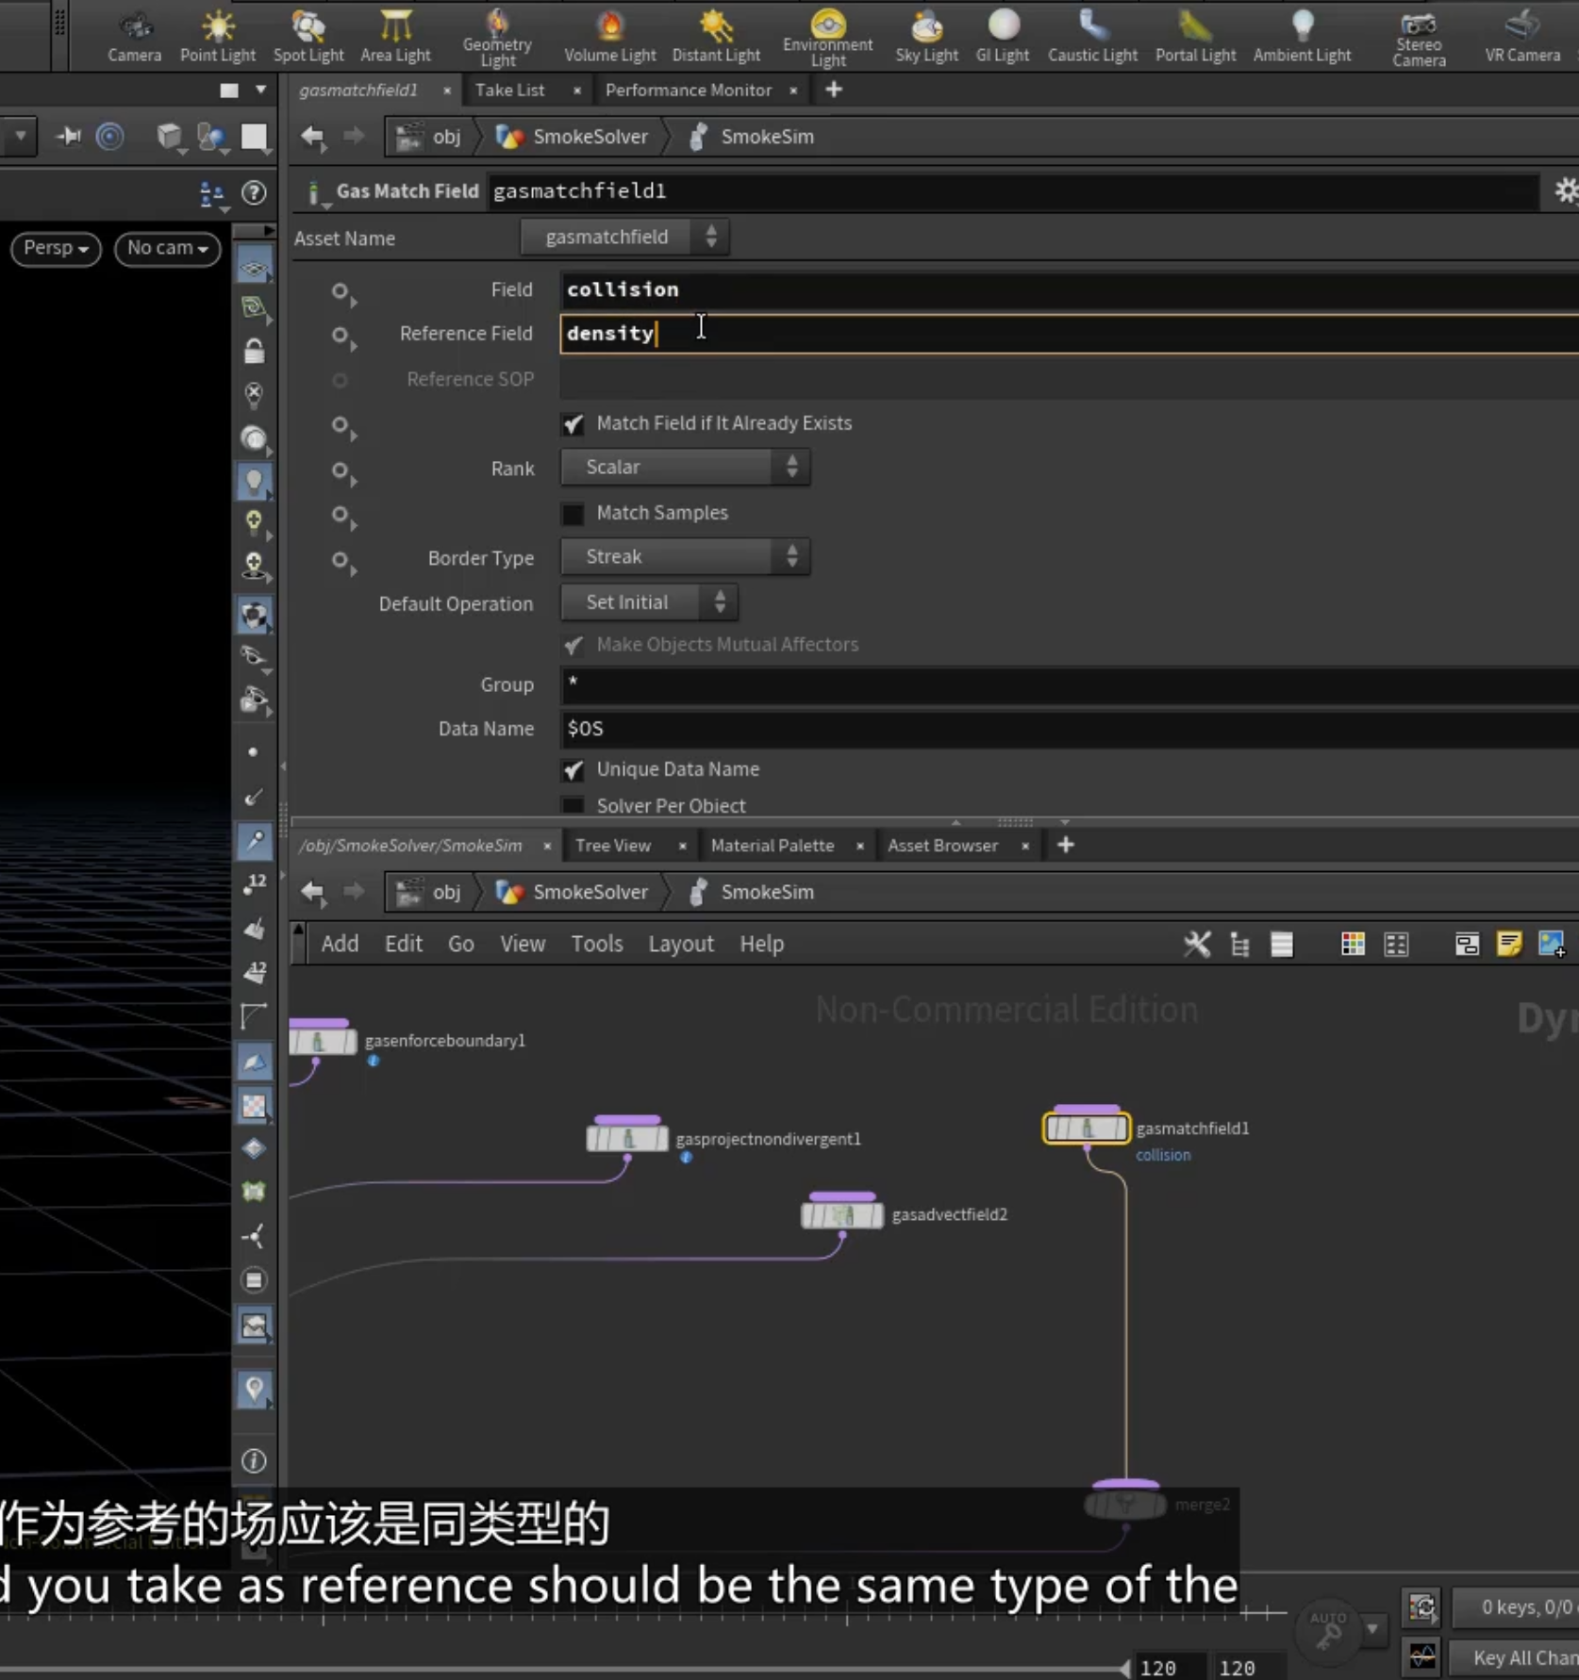Disable Match Field if It Already Exists

click(x=573, y=424)
